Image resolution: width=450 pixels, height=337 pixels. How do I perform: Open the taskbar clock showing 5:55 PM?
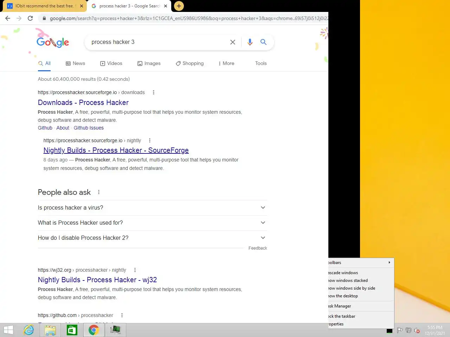[435, 330]
